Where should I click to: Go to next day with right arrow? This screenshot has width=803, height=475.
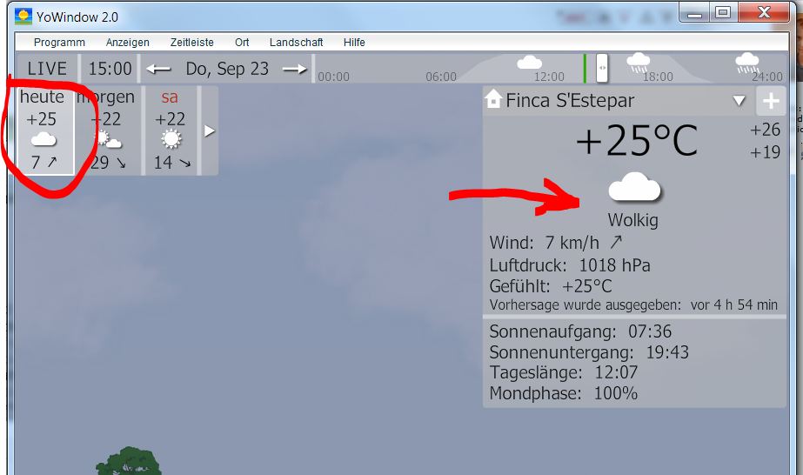click(x=294, y=69)
